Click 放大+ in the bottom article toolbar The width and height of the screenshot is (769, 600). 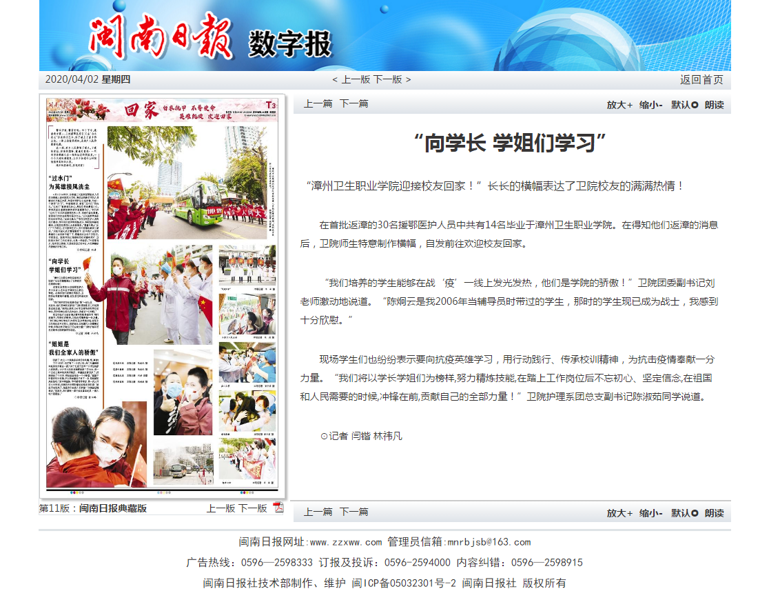click(619, 512)
